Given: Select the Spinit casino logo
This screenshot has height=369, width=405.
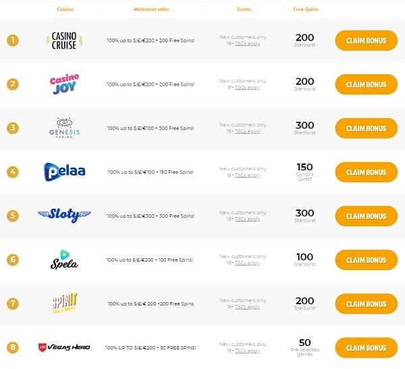Looking at the screenshot, I should 64,303.
